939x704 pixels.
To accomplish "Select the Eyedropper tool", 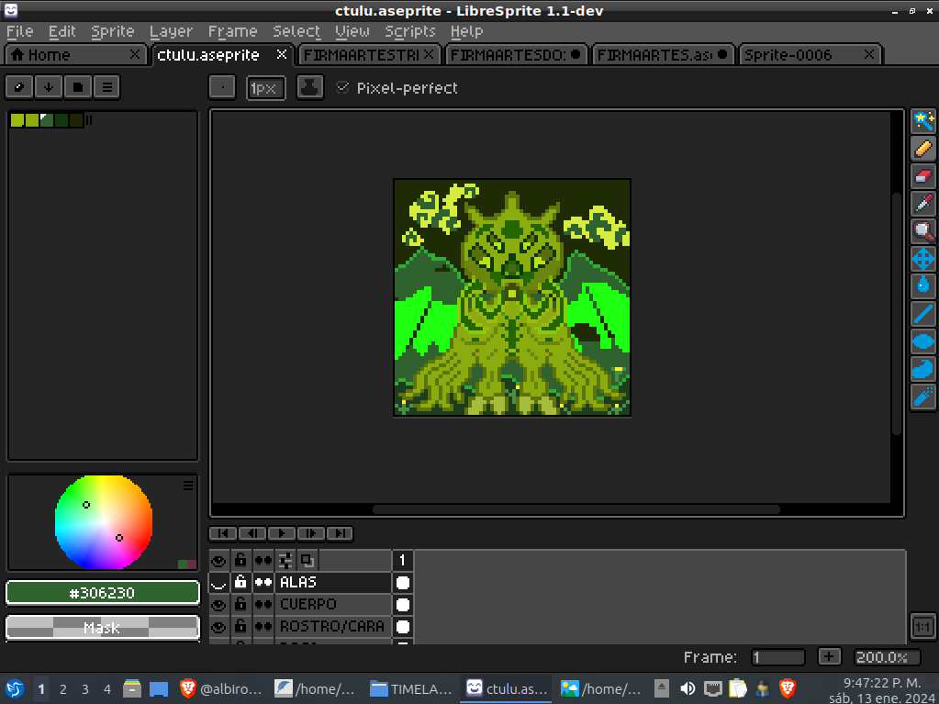I will click(922, 204).
